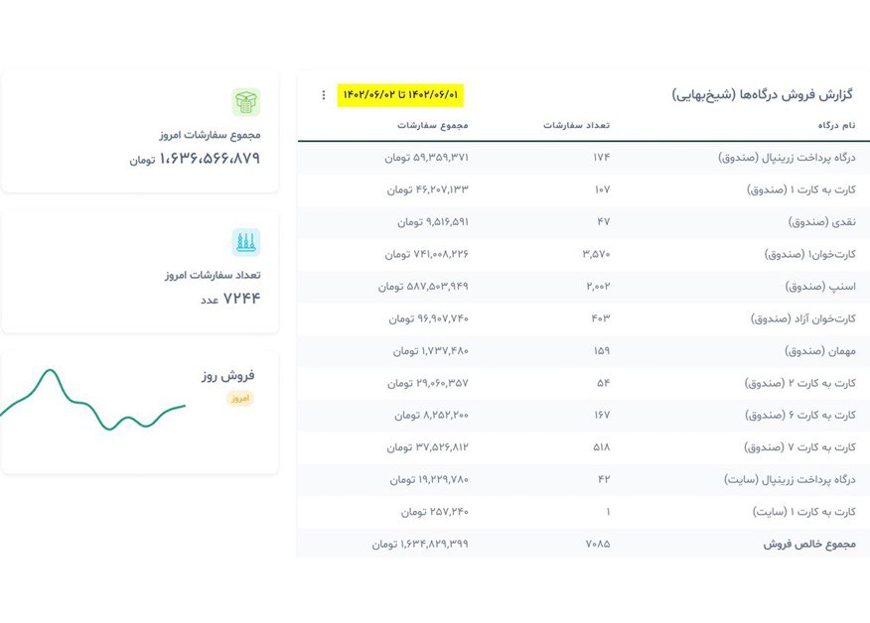
Task: Click the amount ۳۷,۵۲۶,۸۱۲ تومان cell
Action: pyautogui.click(x=428, y=446)
